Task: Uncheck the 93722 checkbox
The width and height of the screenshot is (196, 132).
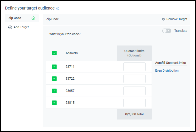Action: [x=55, y=78]
